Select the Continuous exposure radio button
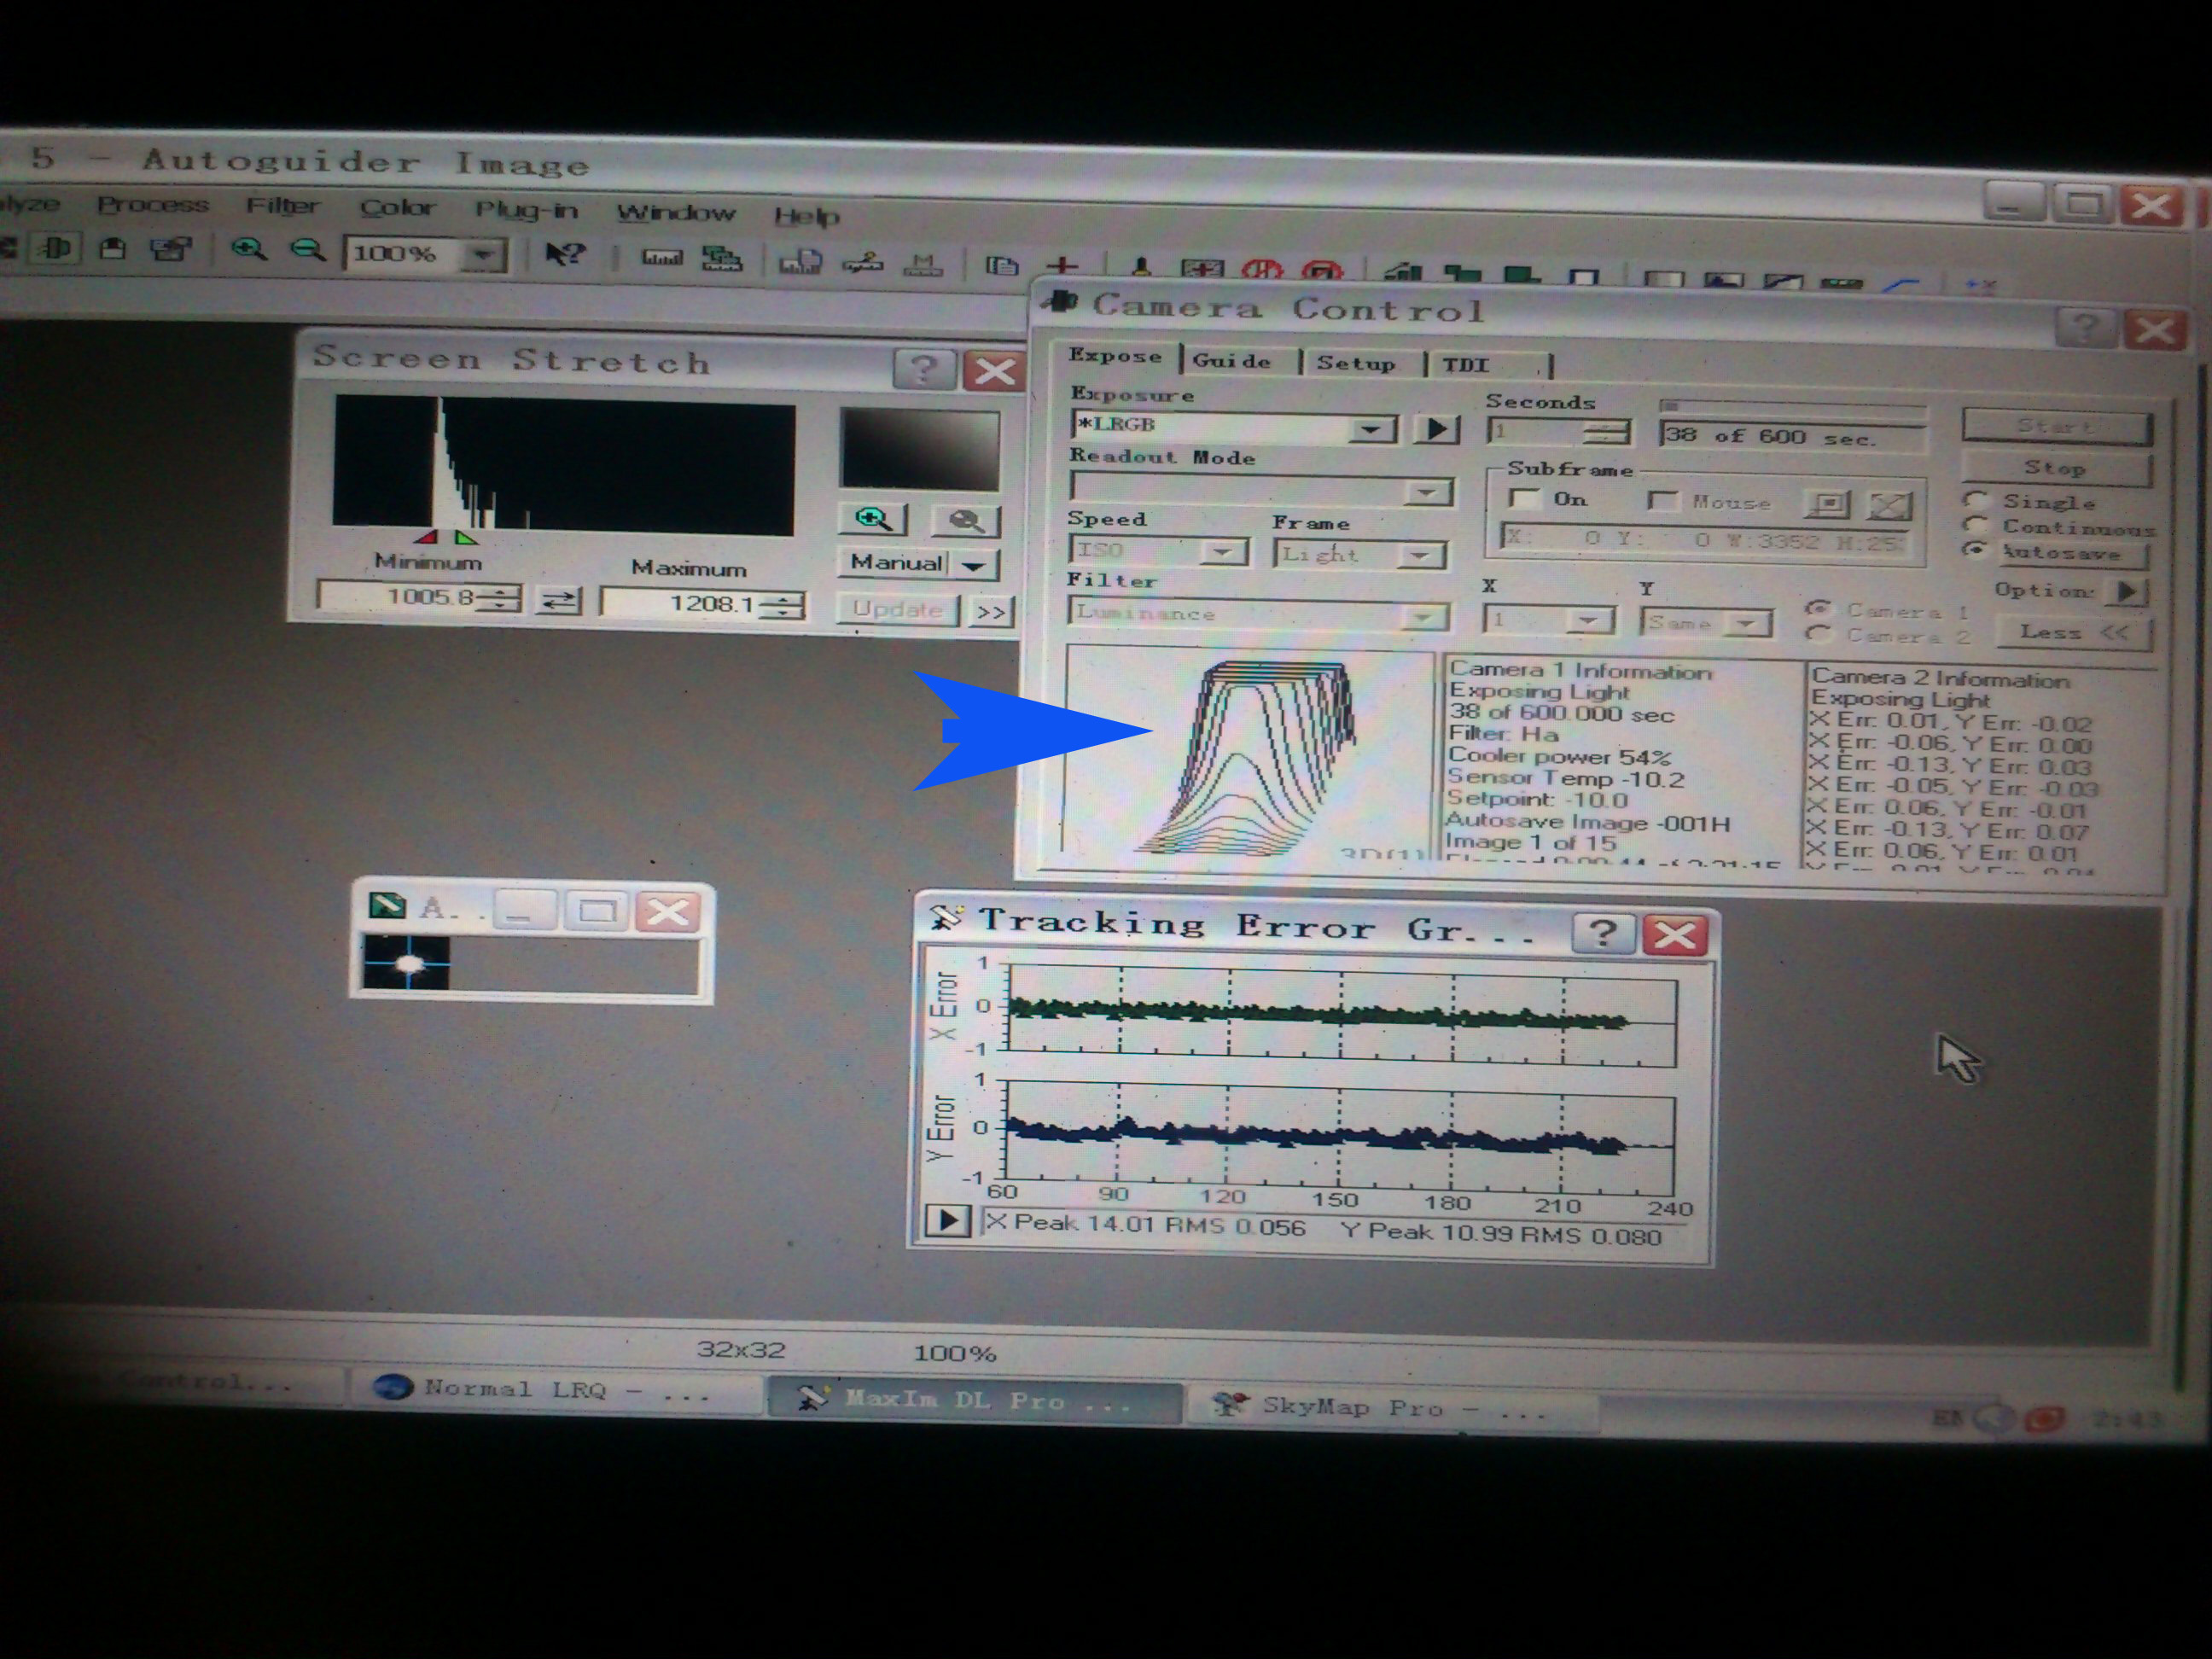Viewport: 2212px width, 1659px height. (1974, 524)
